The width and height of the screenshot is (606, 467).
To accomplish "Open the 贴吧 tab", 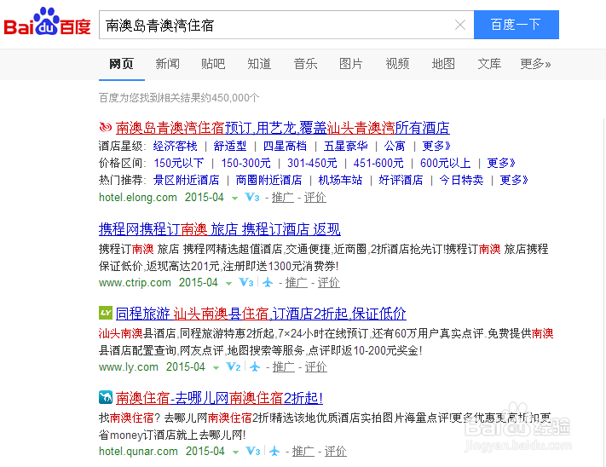I will [x=213, y=63].
